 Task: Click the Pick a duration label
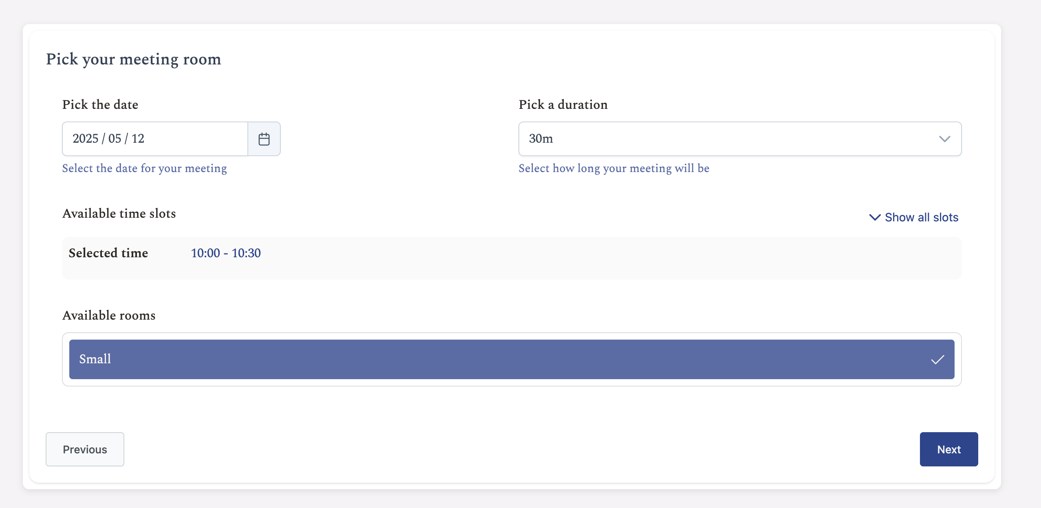pos(563,105)
